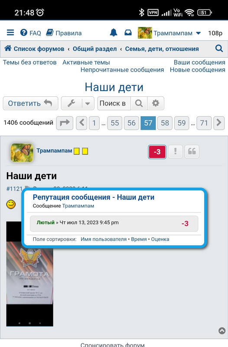This screenshot has width=228, height=347.
Task: Tap the Ответить reply button
Action: [30, 103]
